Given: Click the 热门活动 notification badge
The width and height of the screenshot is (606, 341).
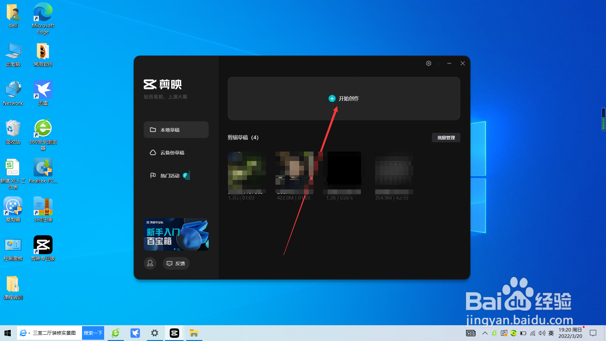Looking at the screenshot, I should tap(186, 175).
